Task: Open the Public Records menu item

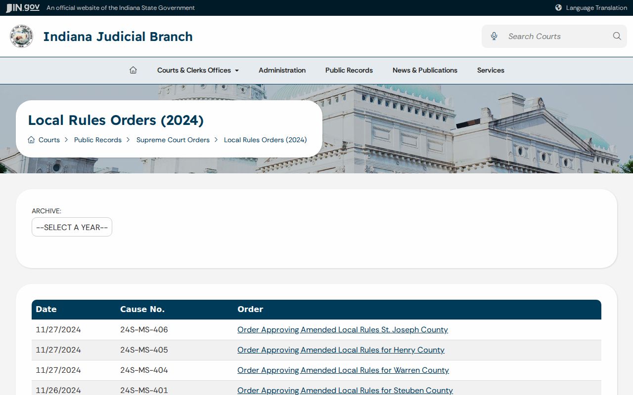Action: click(x=349, y=70)
